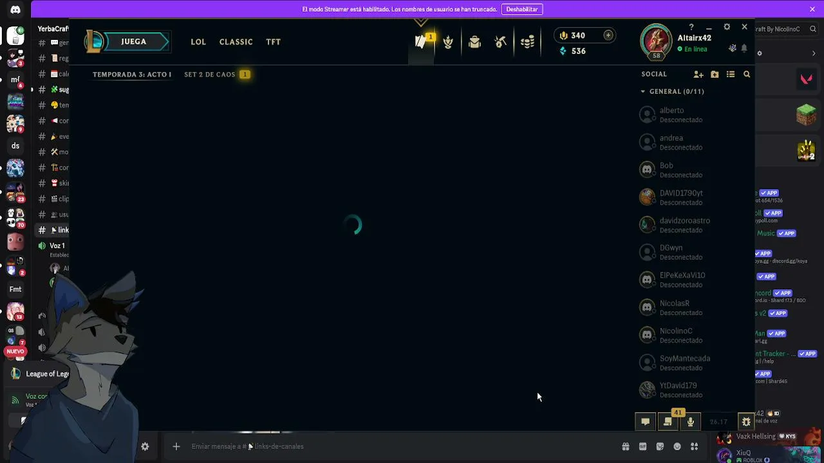Open Discord user settings gear
824x463 pixels.
point(145,446)
